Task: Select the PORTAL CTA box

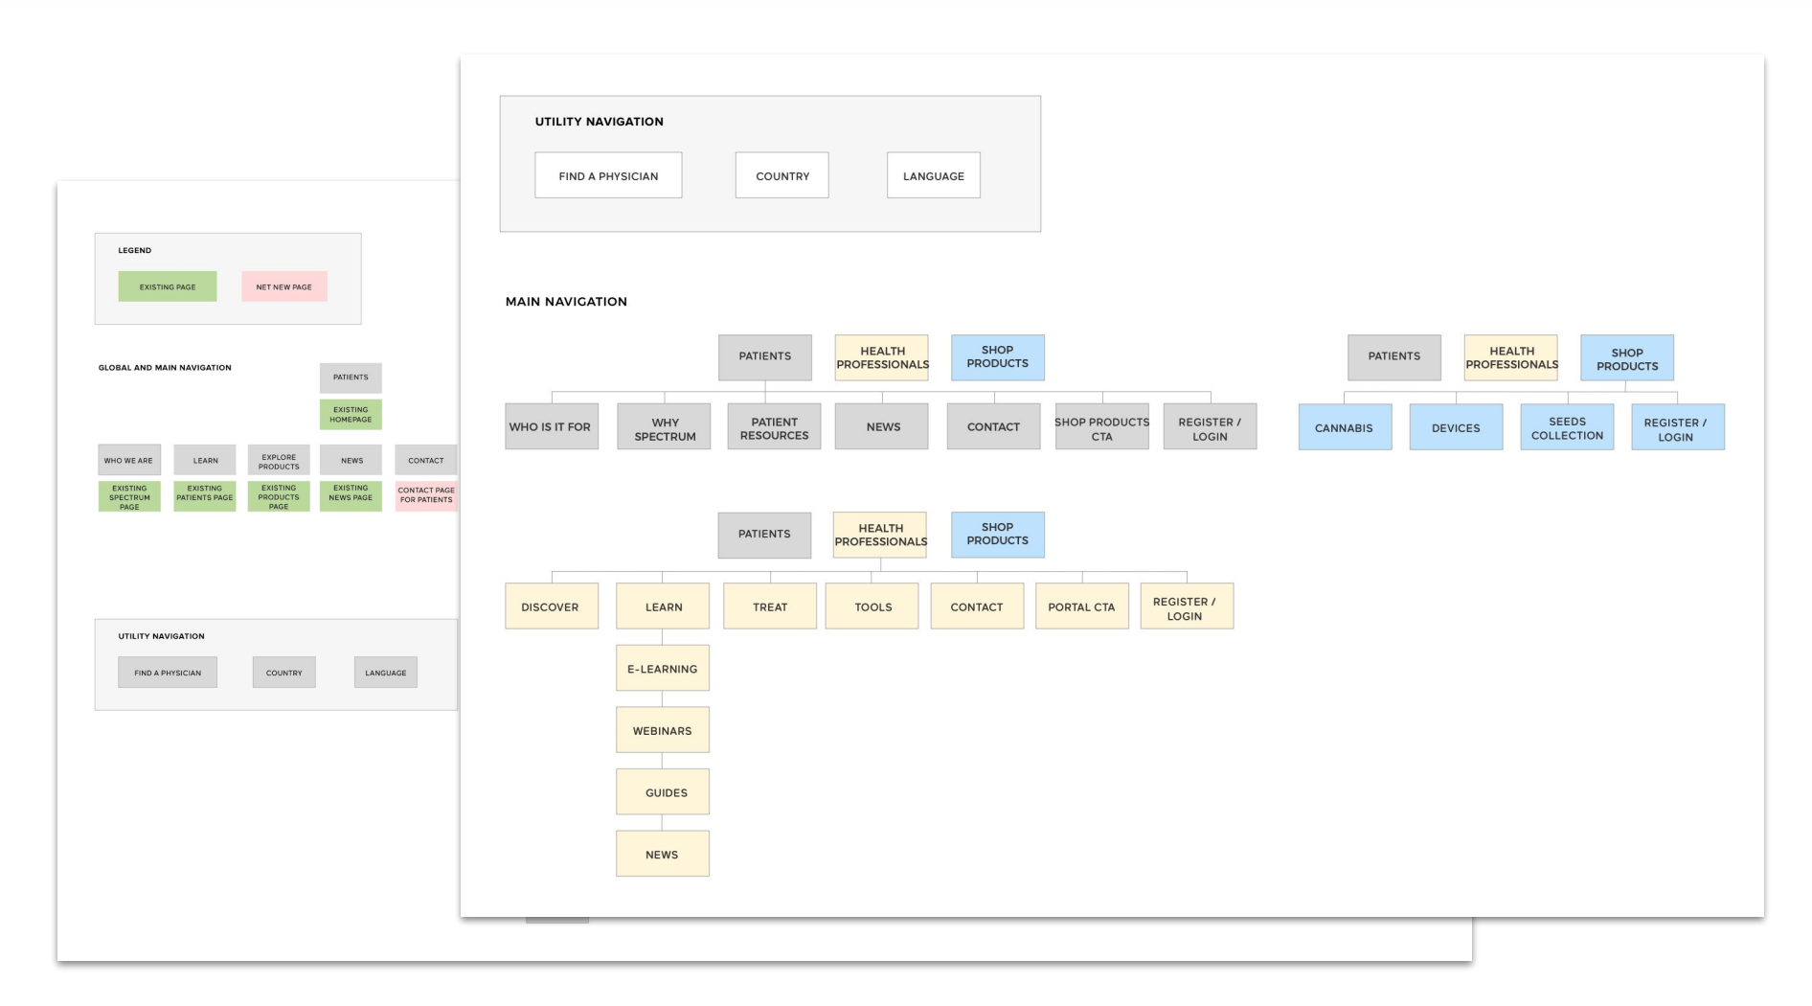Action: click(1081, 606)
